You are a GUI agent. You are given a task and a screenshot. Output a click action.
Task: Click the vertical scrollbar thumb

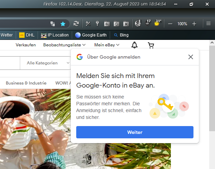[x=212, y=89]
